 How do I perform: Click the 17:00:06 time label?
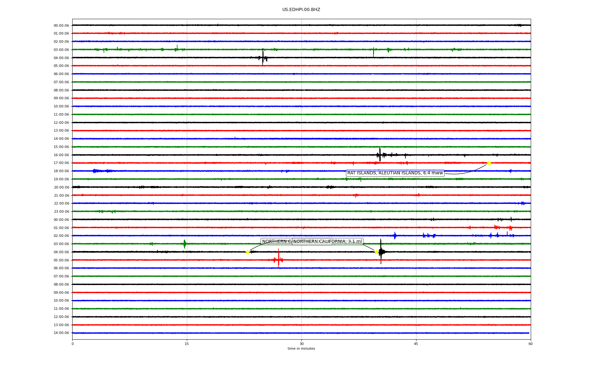(61, 163)
